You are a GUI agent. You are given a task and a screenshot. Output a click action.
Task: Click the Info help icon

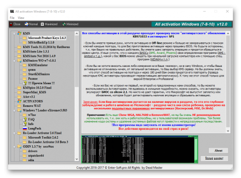coord(25,124)
